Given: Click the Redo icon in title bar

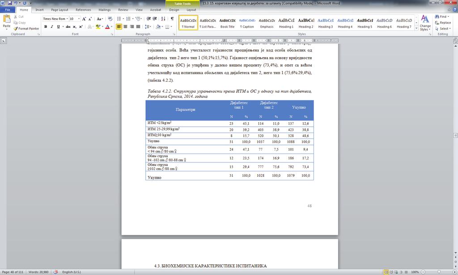Looking at the screenshot, I should [24, 3].
